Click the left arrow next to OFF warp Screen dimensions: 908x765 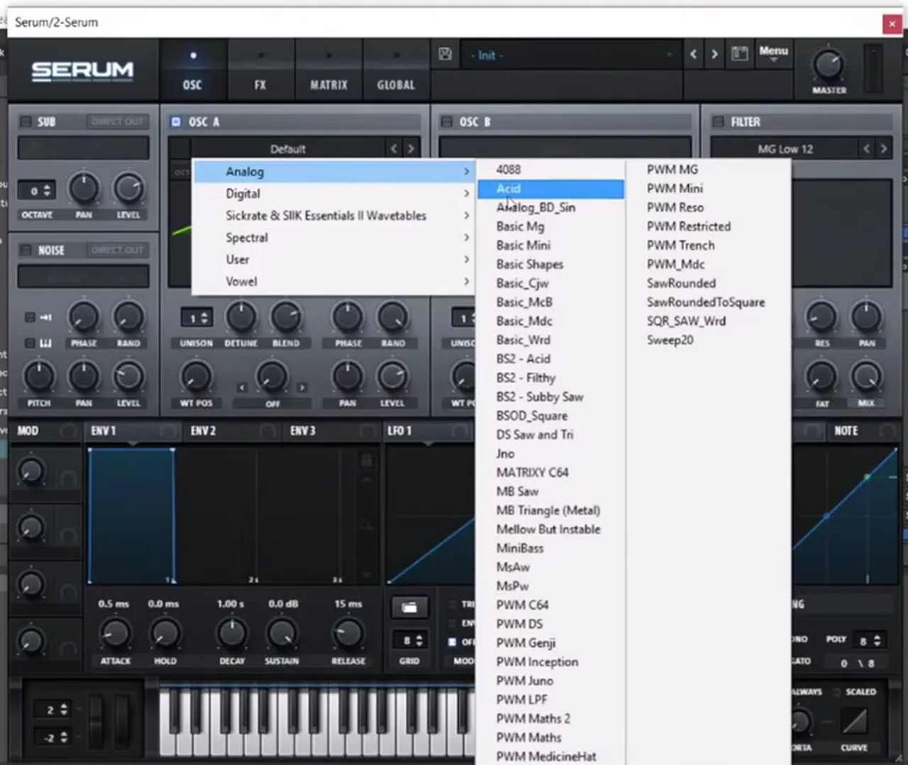coord(242,387)
